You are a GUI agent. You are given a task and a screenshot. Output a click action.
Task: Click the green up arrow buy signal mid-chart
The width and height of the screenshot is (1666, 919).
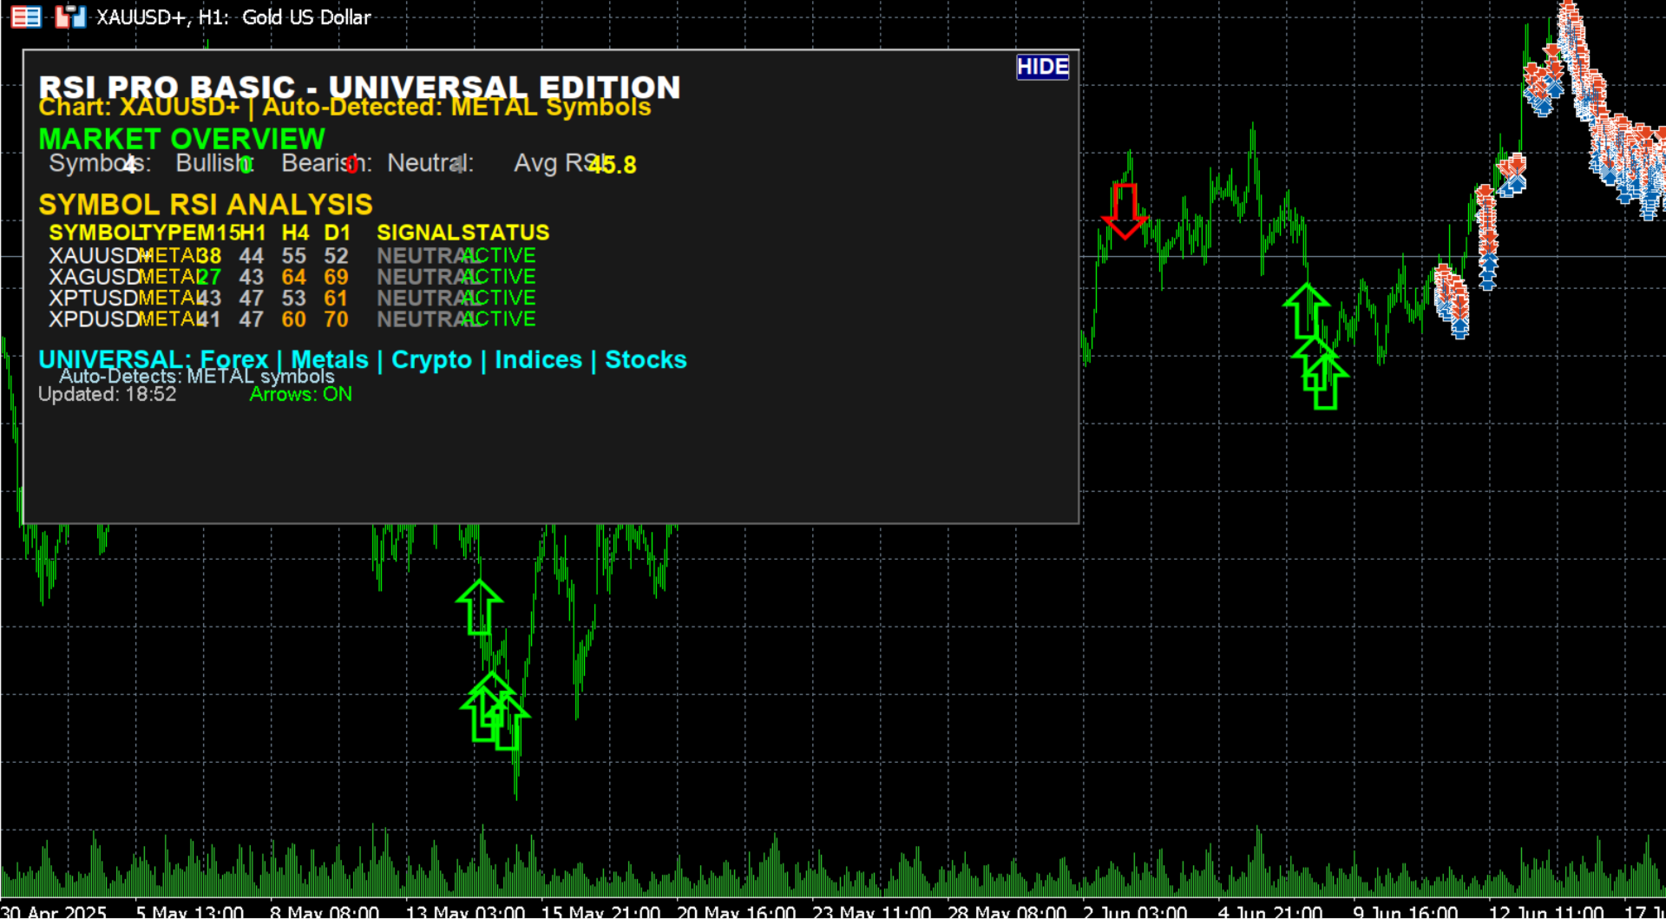(x=479, y=607)
